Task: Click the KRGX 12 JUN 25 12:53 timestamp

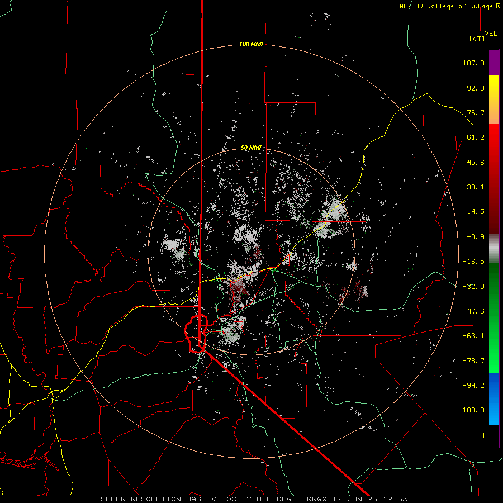Action: coord(357,499)
